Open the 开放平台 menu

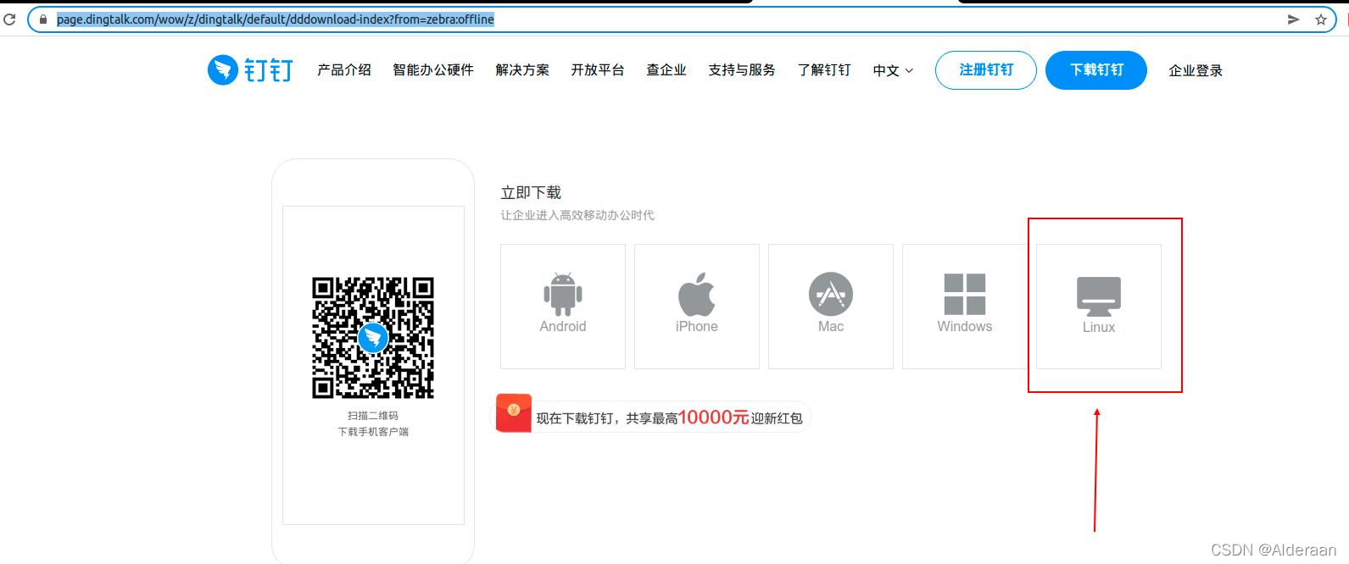point(598,69)
